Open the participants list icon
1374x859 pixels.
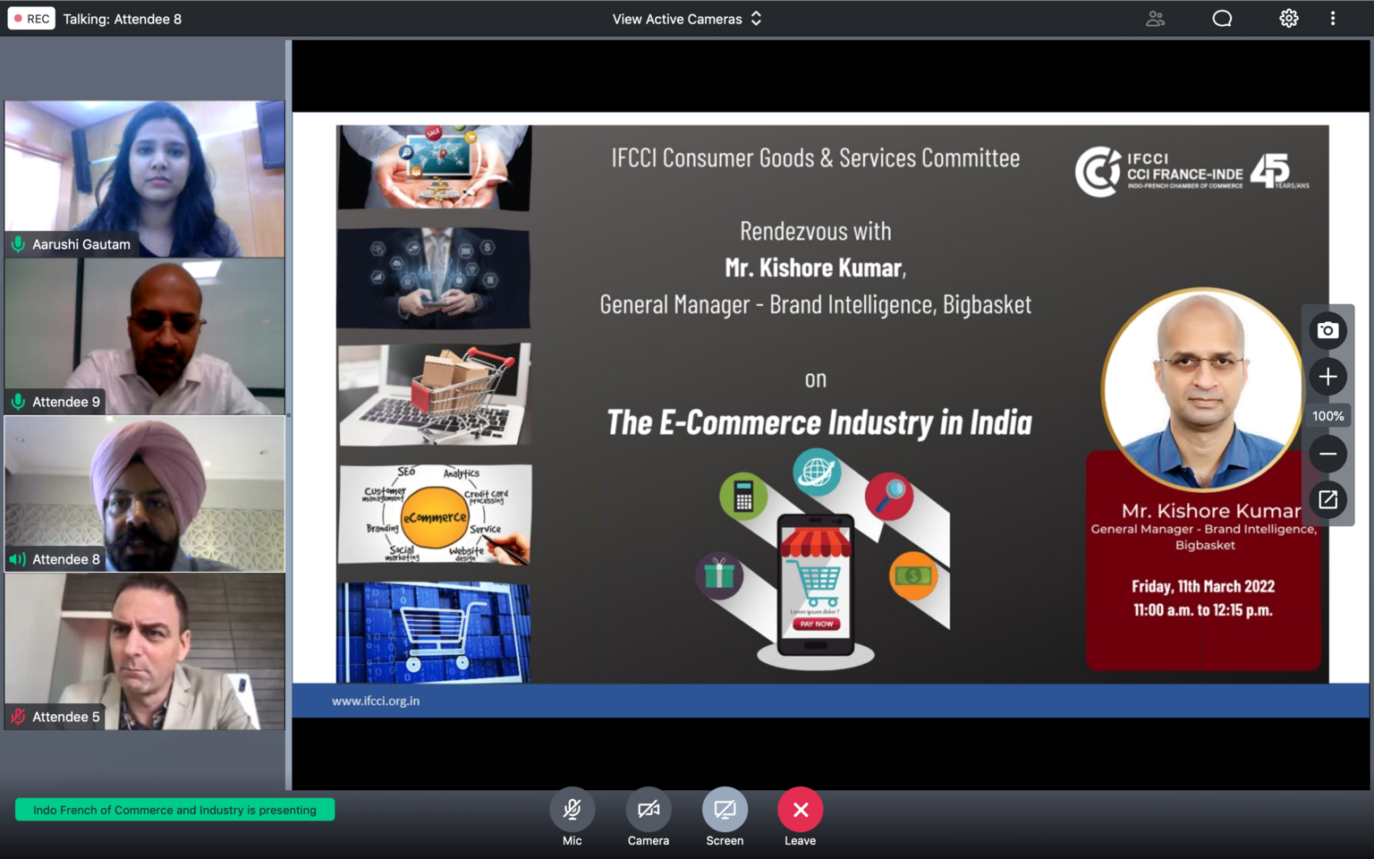point(1155,19)
